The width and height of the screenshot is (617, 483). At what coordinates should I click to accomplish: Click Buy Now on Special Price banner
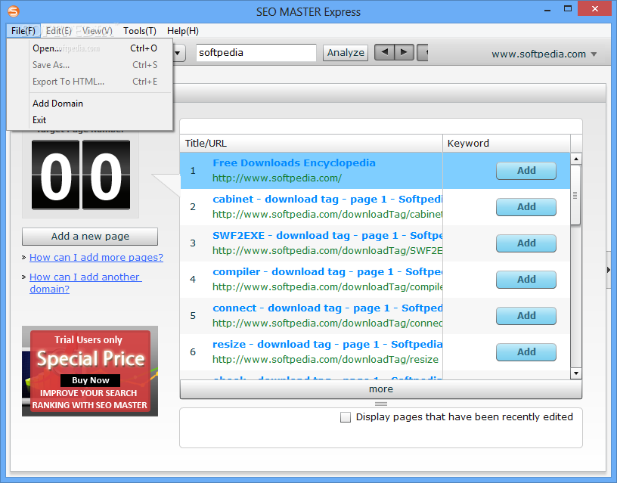[x=90, y=380]
